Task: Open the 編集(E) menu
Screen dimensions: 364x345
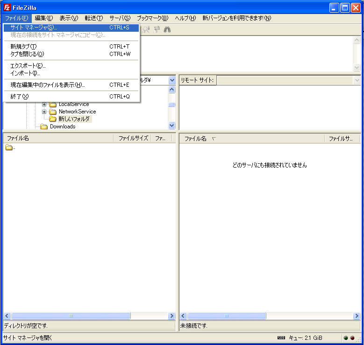Action: pyautogui.click(x=43, y=18)
